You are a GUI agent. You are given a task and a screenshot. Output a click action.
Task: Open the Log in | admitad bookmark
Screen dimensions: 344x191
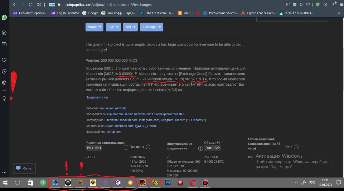[x=65, y=13]
